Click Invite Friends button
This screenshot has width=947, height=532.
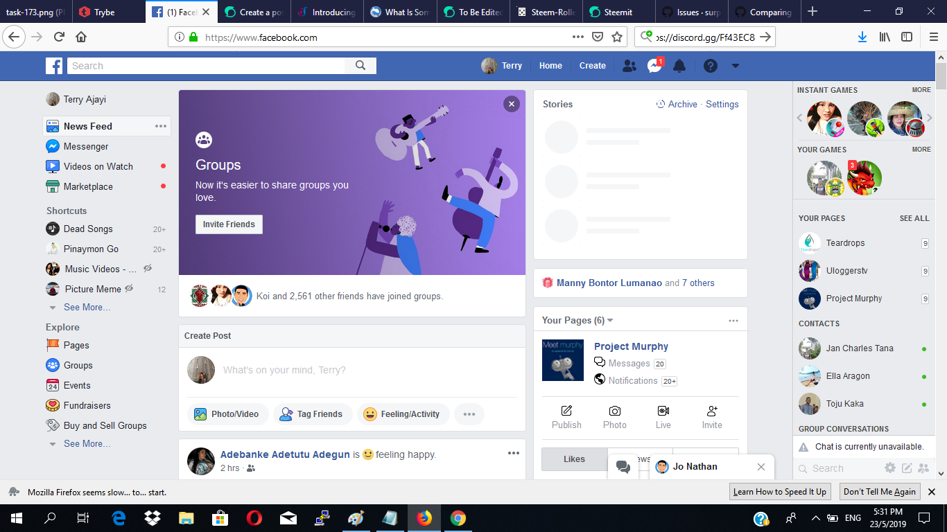[229, 224]
